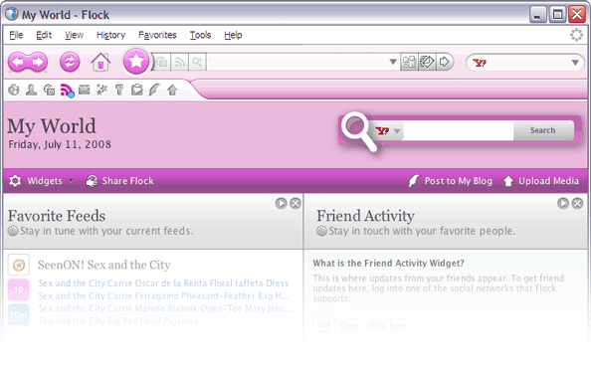Click the Digg icon in Friend Activity
The image size is (591, 371).
point(323,326)
